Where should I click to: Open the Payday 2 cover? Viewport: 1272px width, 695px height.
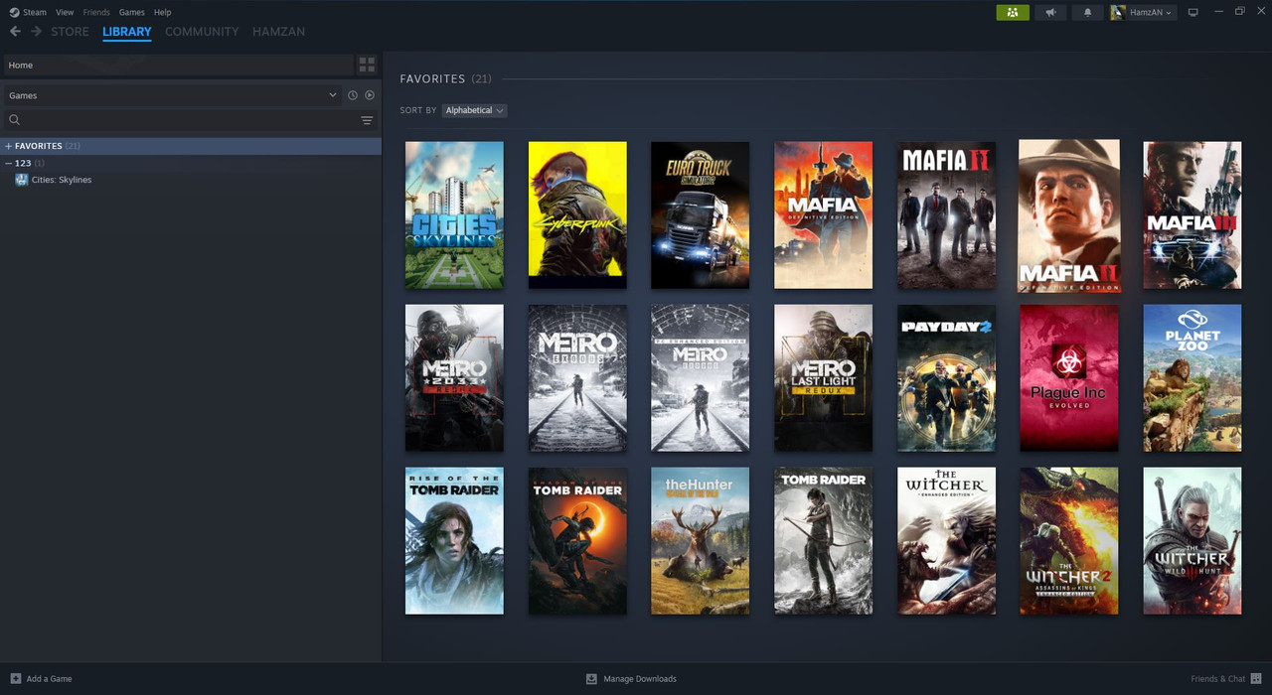[x=946, y=378]
